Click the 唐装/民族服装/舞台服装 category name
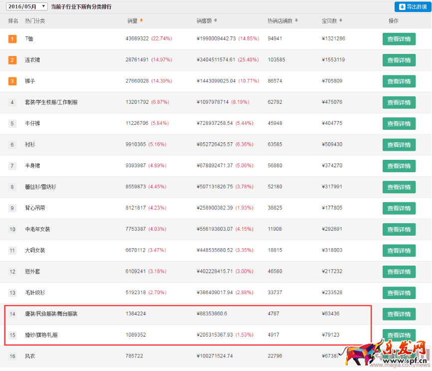This screenshot has width=432, height=371. pos(51,314)
